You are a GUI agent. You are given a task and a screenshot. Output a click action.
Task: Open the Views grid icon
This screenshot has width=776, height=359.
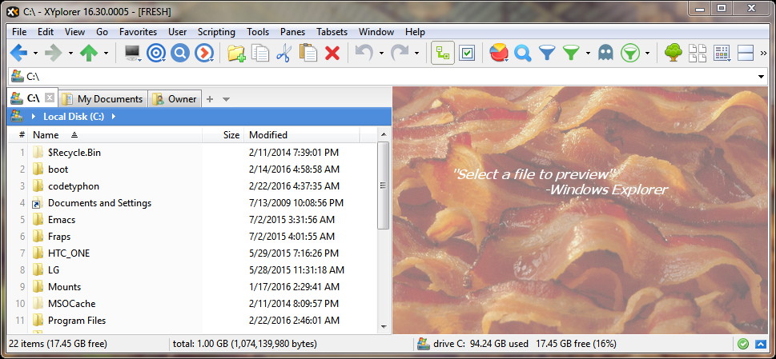click(722, 53)
